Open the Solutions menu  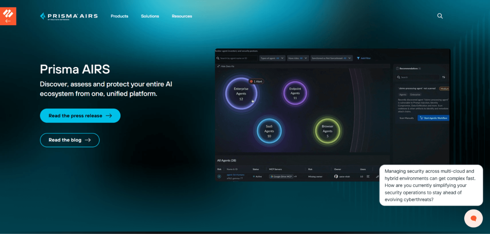(x=150, y=16)
